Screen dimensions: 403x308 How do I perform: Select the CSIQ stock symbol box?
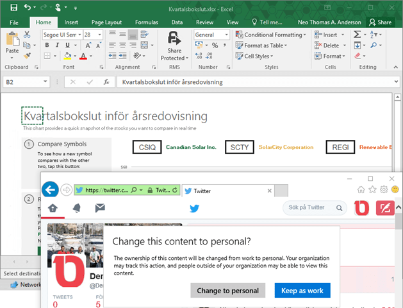tap(146, 147)
